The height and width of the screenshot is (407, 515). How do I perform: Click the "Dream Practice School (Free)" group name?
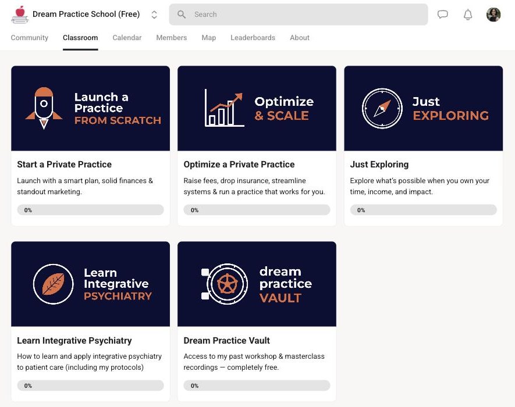(x=86, y=15)
